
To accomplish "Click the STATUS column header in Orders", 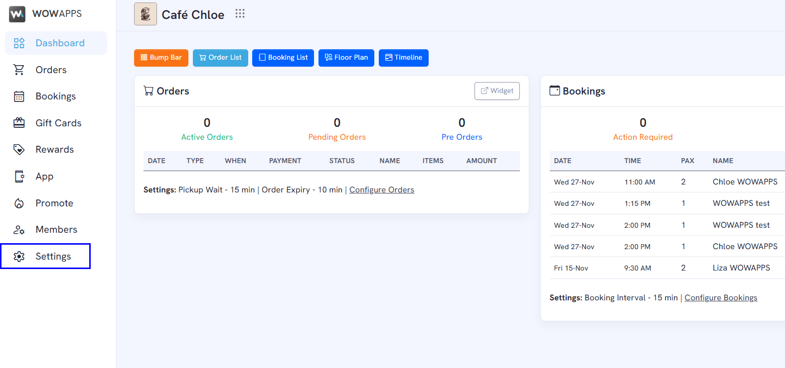I will 342,161.
